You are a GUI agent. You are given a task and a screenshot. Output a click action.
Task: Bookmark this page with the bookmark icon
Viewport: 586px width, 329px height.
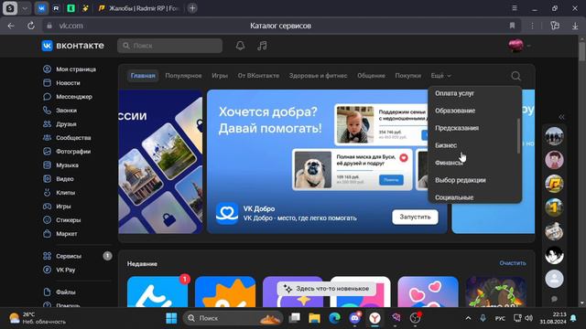pyautogui.click(x=512, y=26)
